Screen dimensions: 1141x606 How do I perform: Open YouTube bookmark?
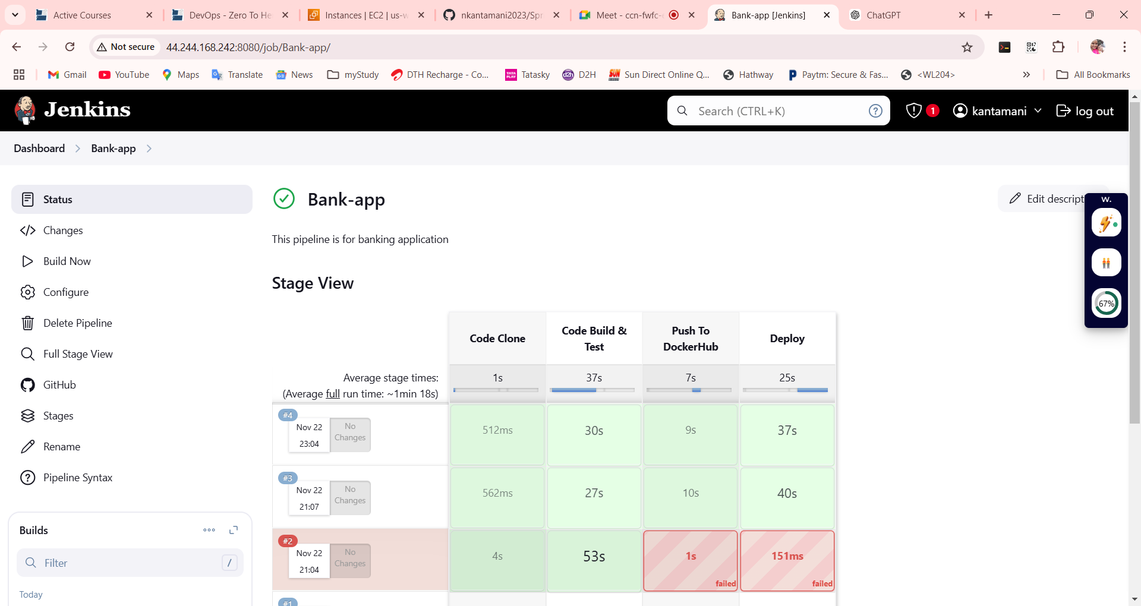[124, 75]
